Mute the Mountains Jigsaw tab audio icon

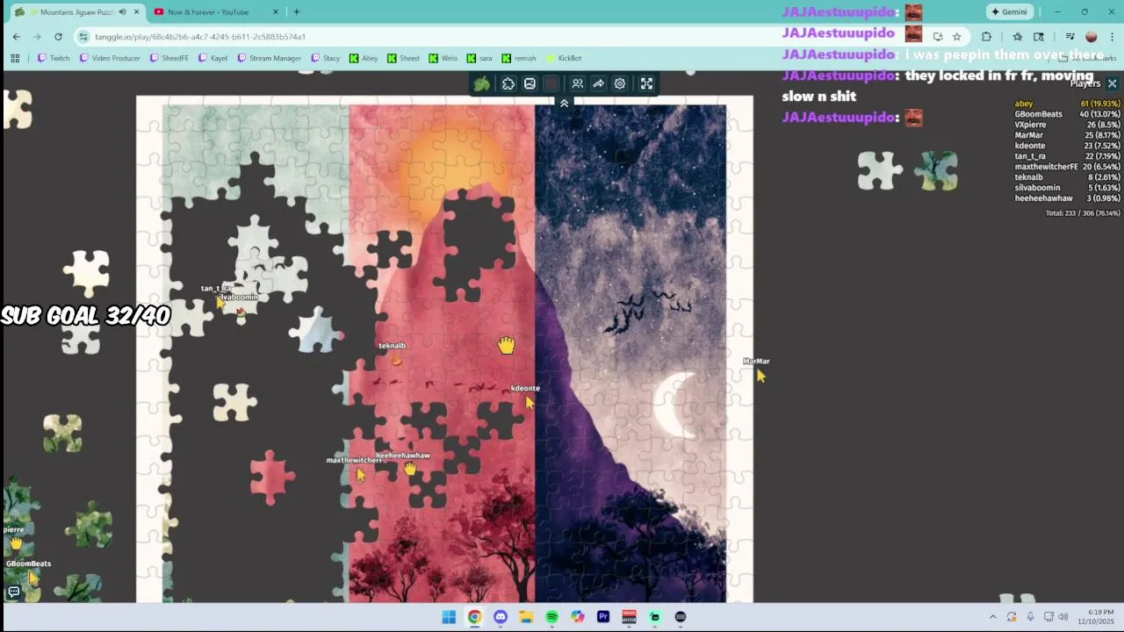pos(122,12)
